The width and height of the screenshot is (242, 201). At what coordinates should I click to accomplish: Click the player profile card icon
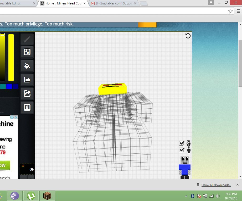click(x=27, y=107)
